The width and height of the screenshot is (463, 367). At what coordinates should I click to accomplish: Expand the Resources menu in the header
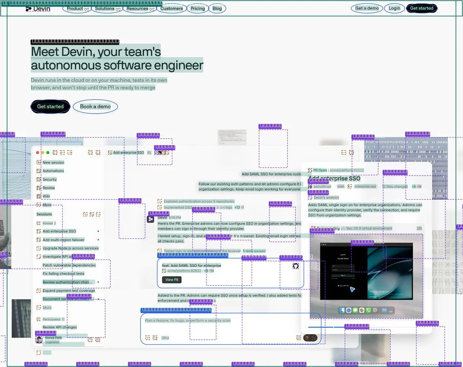pyautogui.click(x=140, y=8)
